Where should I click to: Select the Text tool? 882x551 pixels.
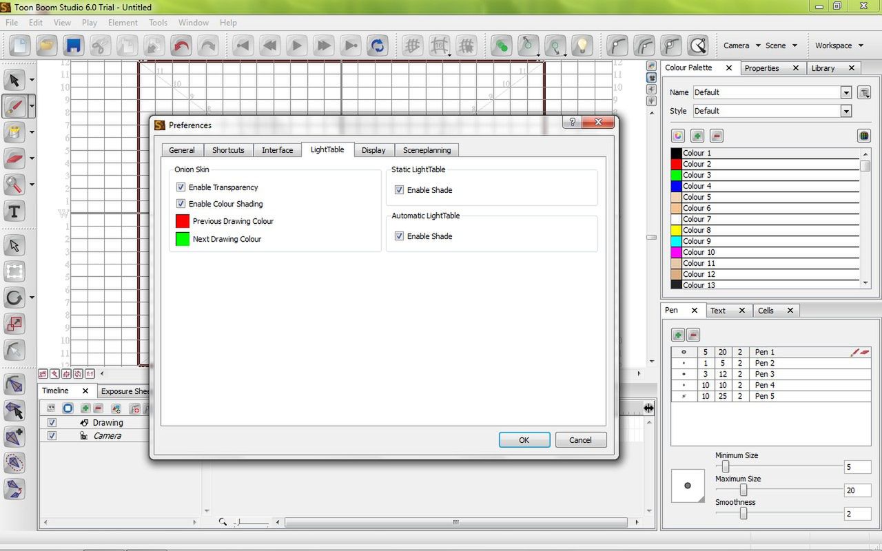point(14,211)
